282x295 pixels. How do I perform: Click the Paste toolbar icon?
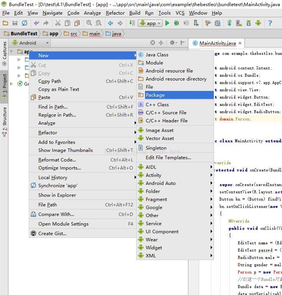(77, 23)
